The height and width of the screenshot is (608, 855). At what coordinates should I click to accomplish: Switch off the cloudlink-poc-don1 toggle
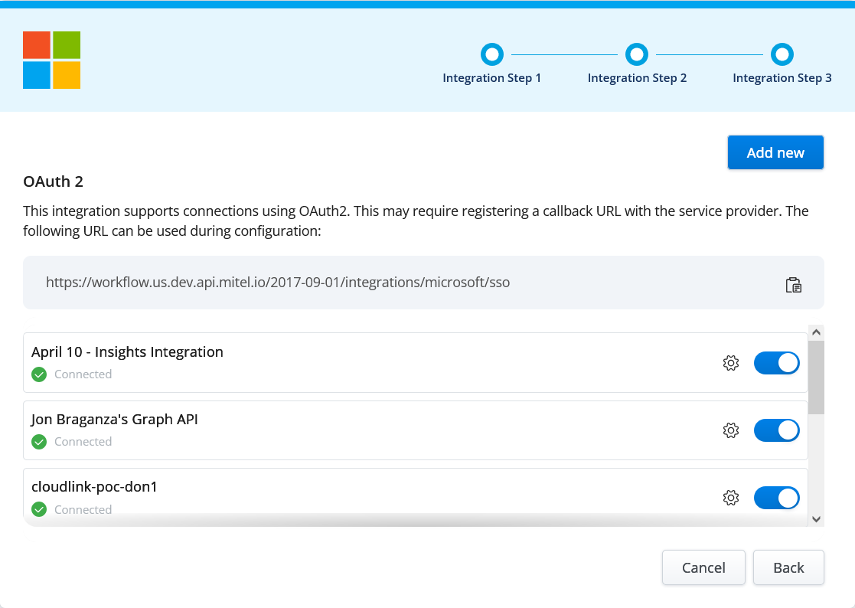coord(776,498)
